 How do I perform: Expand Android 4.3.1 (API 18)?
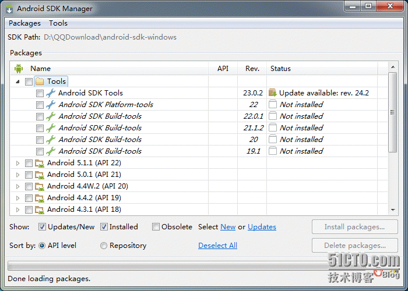(17, 210)
